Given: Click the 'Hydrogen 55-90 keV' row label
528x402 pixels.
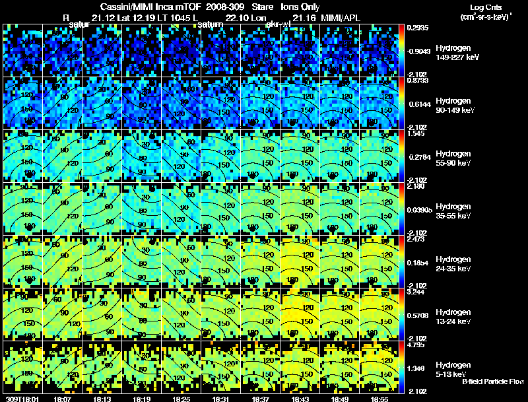Looking at the screenshot, I should (x=453, y=158).
